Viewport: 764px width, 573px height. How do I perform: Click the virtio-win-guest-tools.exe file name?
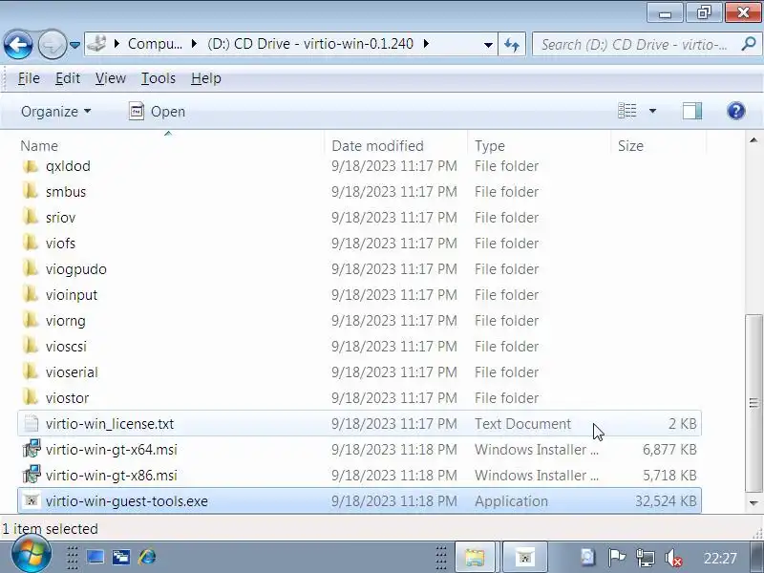click(x=127, y=500)
